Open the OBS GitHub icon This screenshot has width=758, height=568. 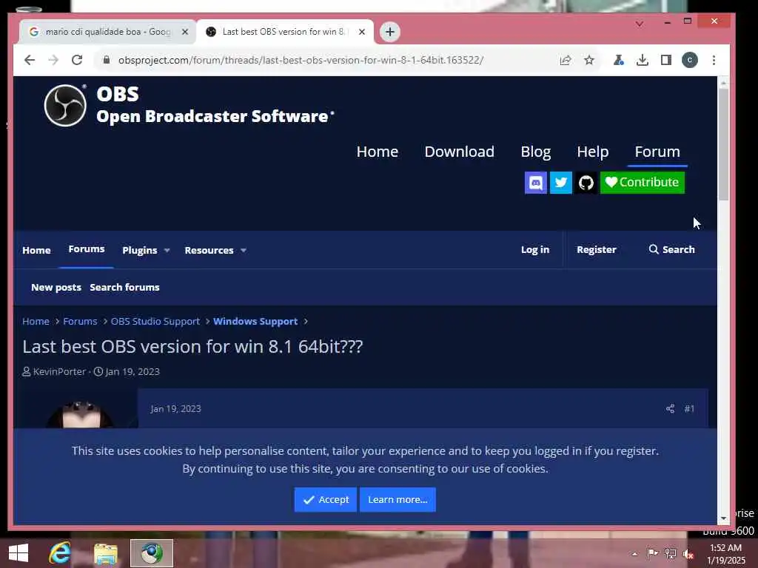586,183
